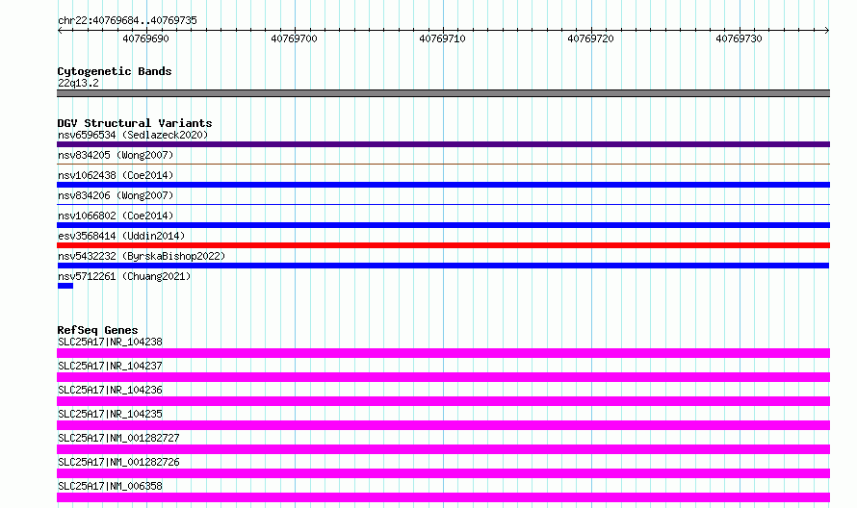Open SLC25A17|NR_104237 gene label

tap(110, 366)
